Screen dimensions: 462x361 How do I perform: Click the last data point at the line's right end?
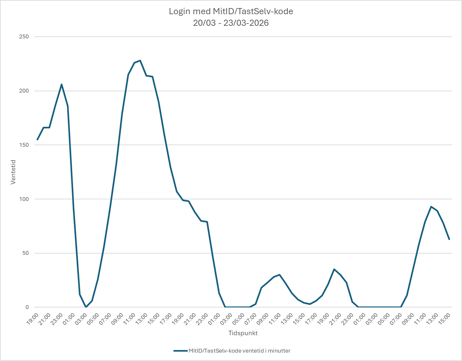[449, 239]
